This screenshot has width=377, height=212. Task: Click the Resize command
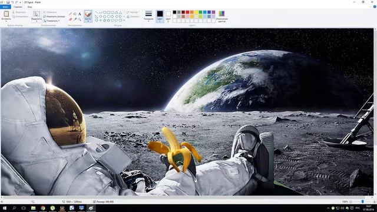54,16
